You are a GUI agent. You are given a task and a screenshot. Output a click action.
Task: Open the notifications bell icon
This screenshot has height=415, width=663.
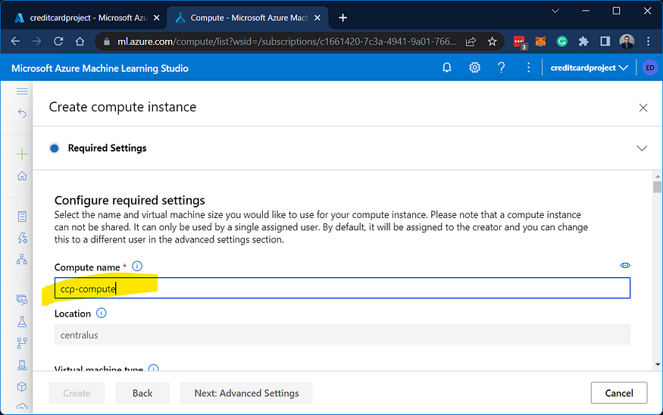pos(446,67)
